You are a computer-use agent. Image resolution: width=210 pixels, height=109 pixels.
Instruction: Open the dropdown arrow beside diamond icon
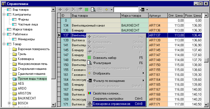click(111, 10)
